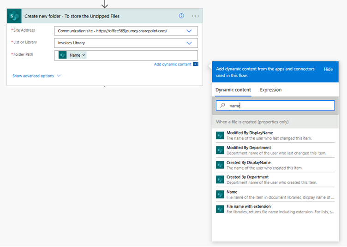This screenshot has height=247, width=347.
Task: Expand Show advanced options
Action: (36, 76)
